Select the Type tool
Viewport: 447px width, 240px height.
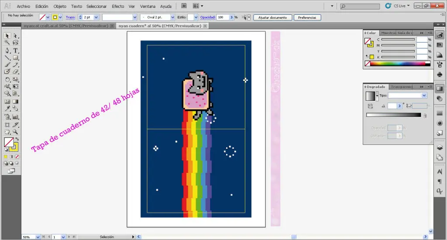pyautogui.click(x=15, y=51)
